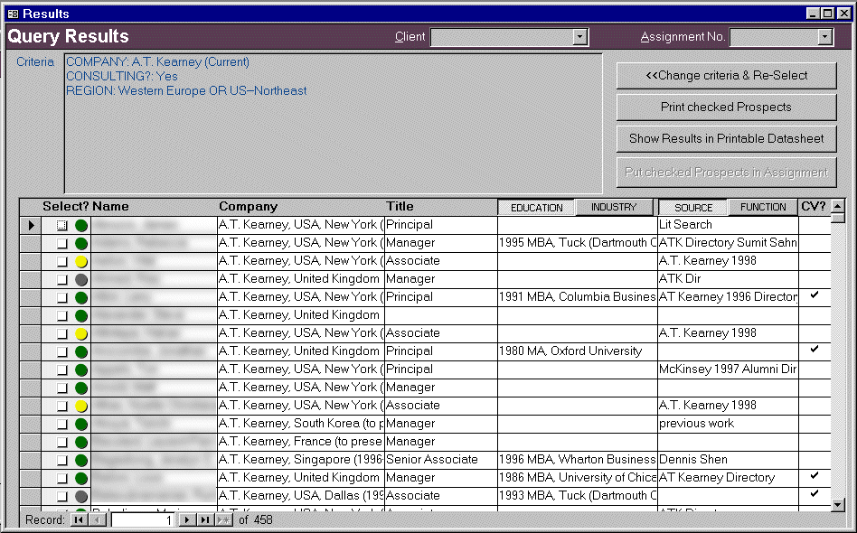Screen dimensions: 857x533
Task: Check Select box on Singapore Senior Associate row
Action: 62,461
